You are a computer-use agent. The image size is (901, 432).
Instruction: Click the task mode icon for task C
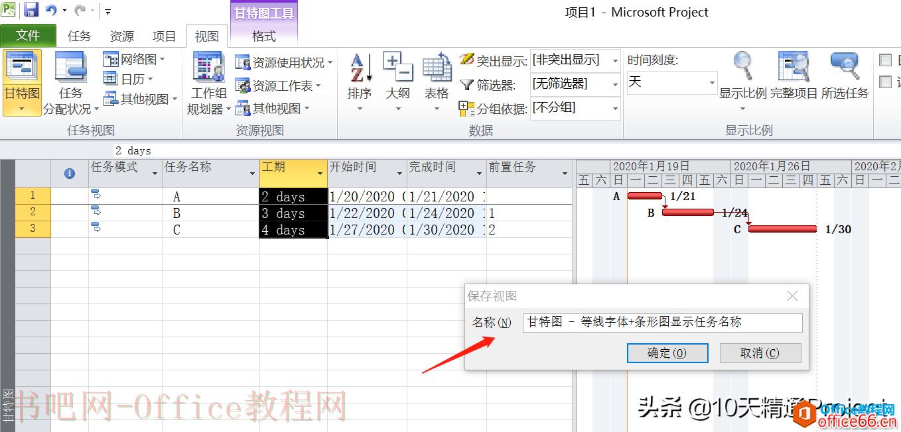[96, 227]
